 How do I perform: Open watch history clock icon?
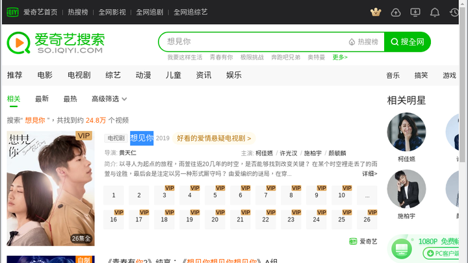(454, 12)
